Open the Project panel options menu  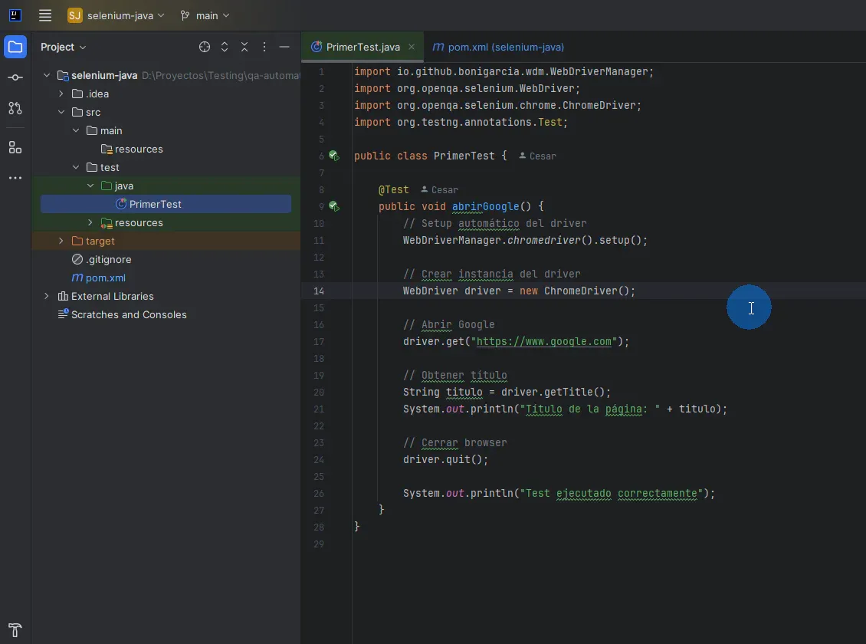point(264,47)
